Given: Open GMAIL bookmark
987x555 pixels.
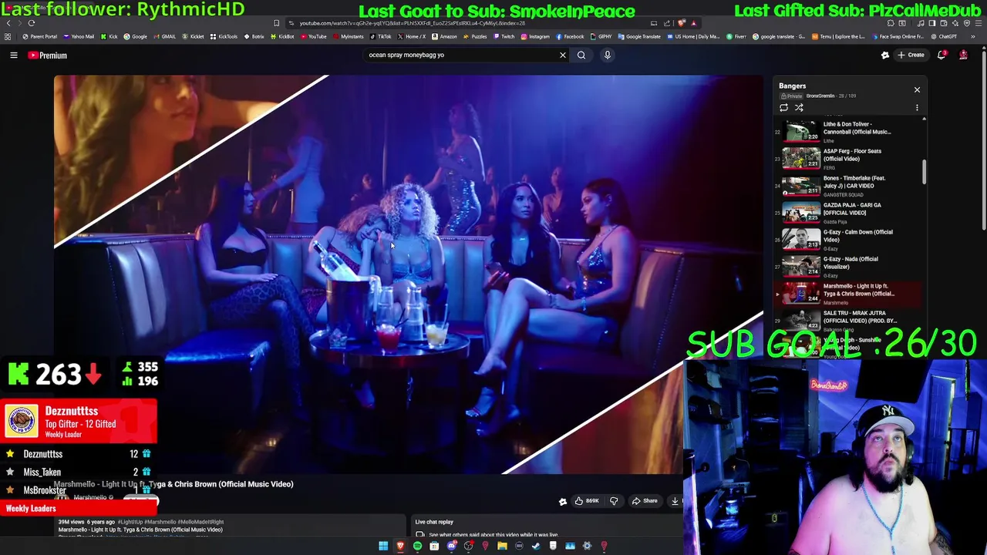Looking at the screenshot, I should (164, 36).
